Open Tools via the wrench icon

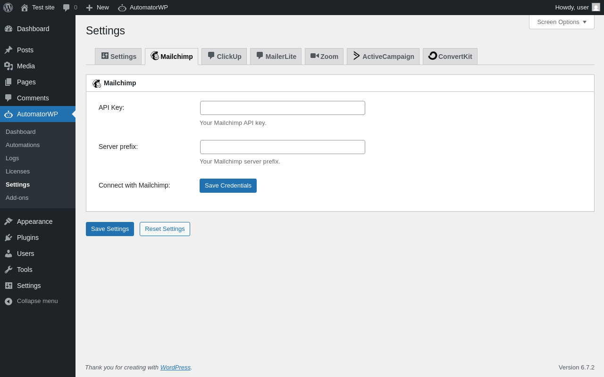click(x=8, y=270)
